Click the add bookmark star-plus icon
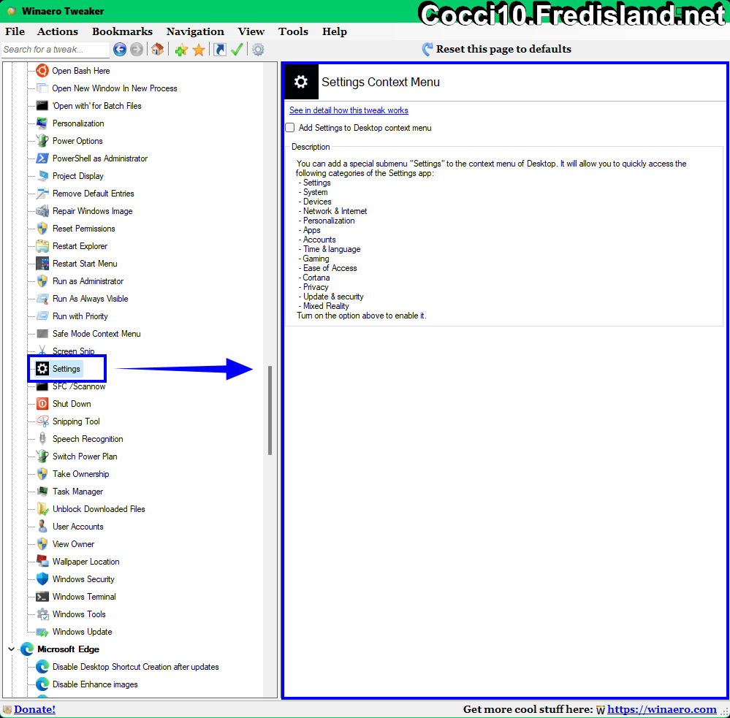730x718 pixels. [181, 50]
